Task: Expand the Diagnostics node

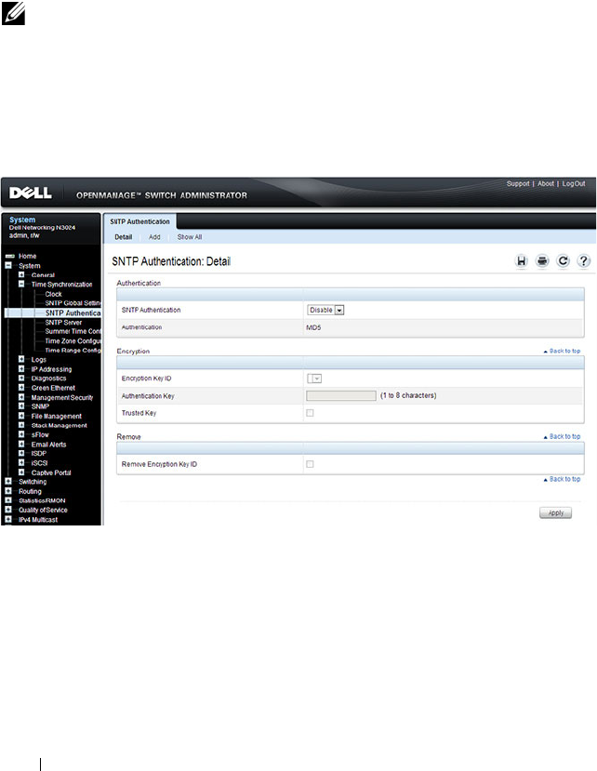Action: (x=21, y=379)
